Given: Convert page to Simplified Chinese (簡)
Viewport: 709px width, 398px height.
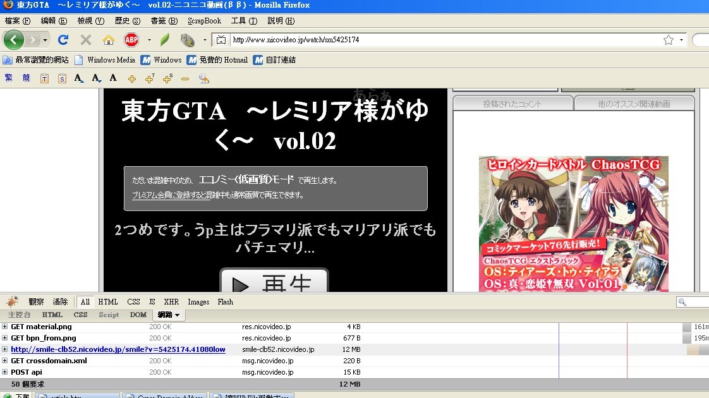Looking at the screenshot, I should (x=27, y=78).
